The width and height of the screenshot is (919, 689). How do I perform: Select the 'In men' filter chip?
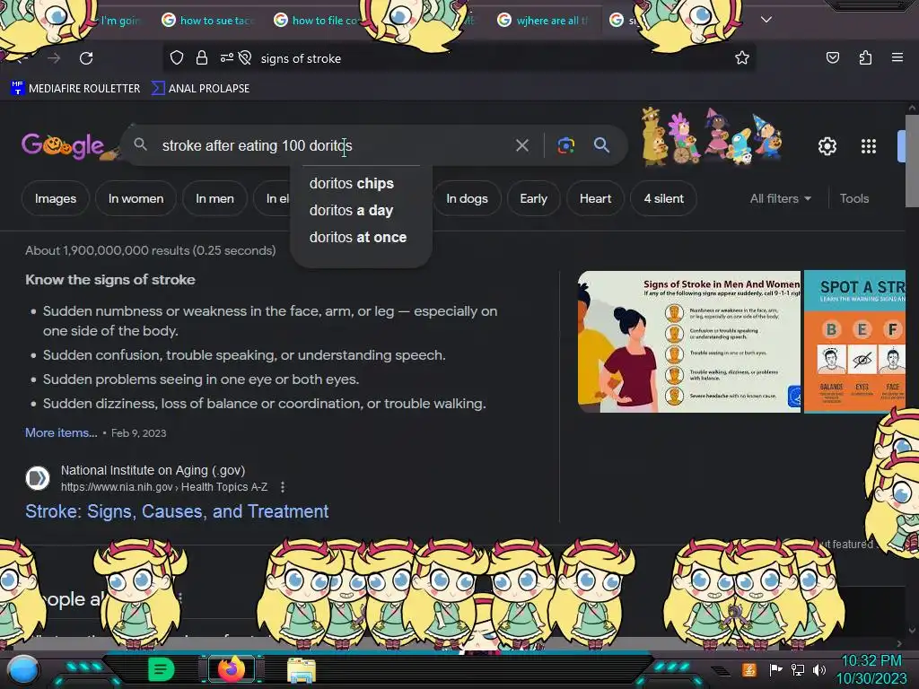214,198
